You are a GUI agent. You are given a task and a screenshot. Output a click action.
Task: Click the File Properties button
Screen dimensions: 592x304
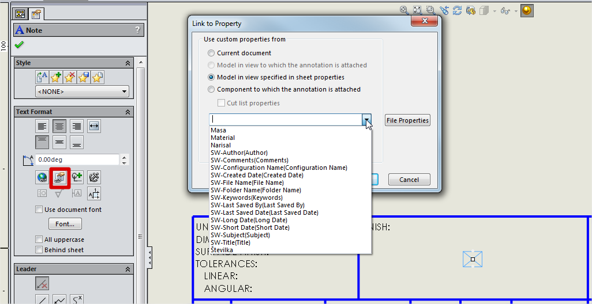tap(407, 120)
